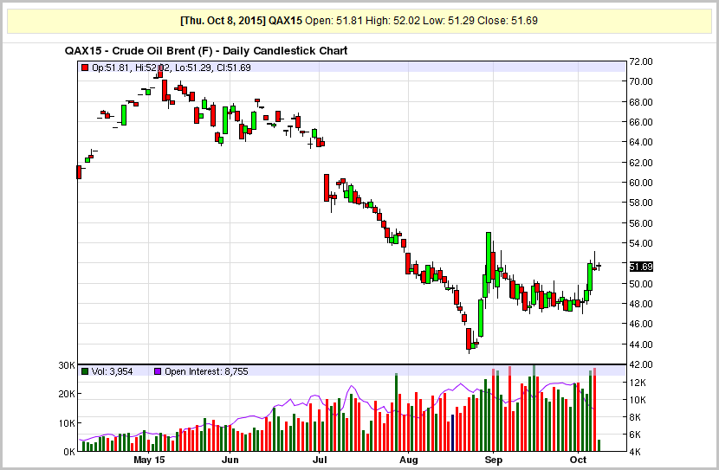Viewport: 719px width, 470px height.
Task: Select the Sep date axis label
Action: click(494, 460)
